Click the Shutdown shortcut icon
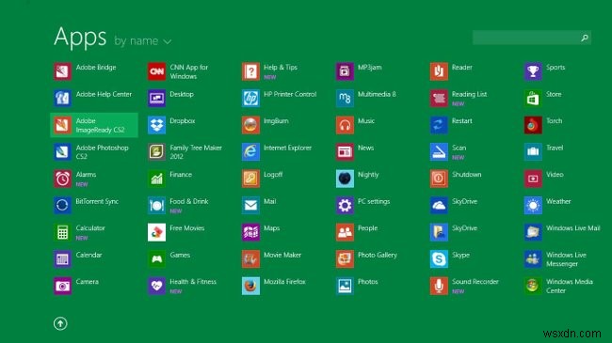The image size is (612, 343). pyautogui.click(x=439, y=179)
